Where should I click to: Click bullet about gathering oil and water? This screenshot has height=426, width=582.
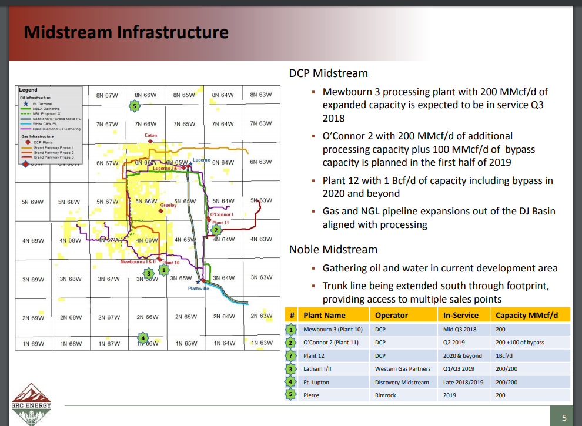point(440,269)
